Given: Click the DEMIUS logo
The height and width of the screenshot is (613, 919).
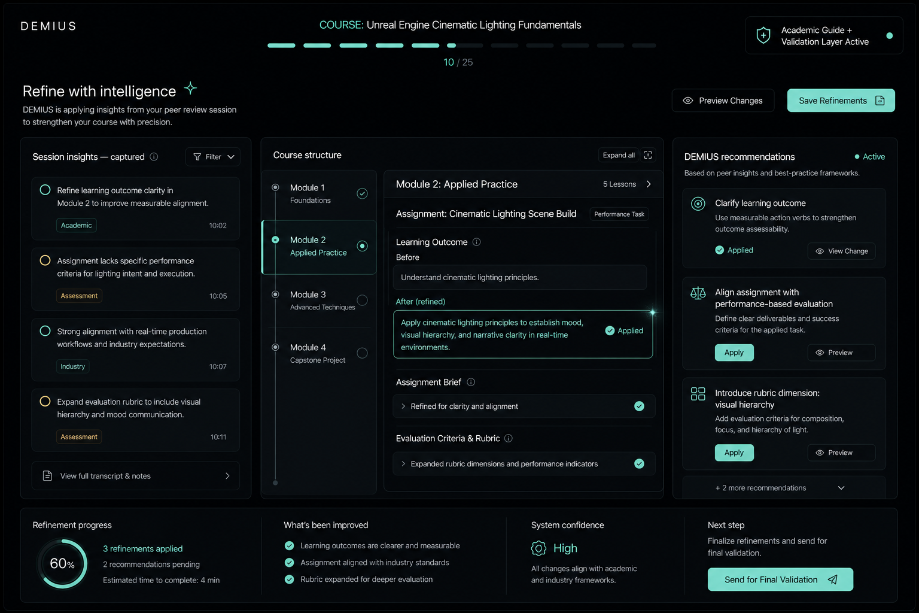Looking at the screenshot, I should 48,26.
